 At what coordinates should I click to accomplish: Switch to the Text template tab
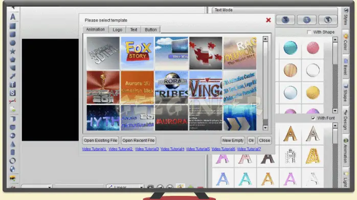tap(133, 30)
